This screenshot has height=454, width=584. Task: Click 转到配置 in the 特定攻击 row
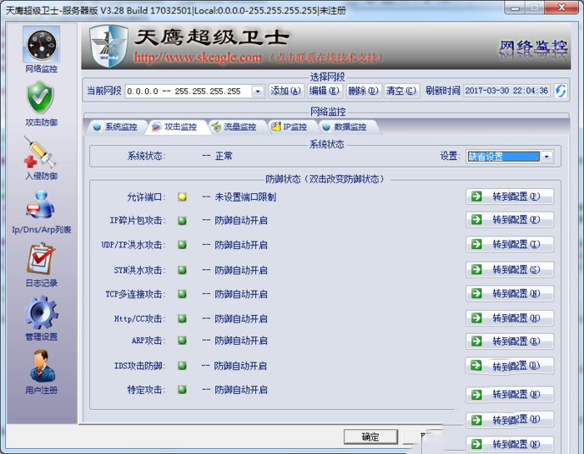(x=510, y=394)
